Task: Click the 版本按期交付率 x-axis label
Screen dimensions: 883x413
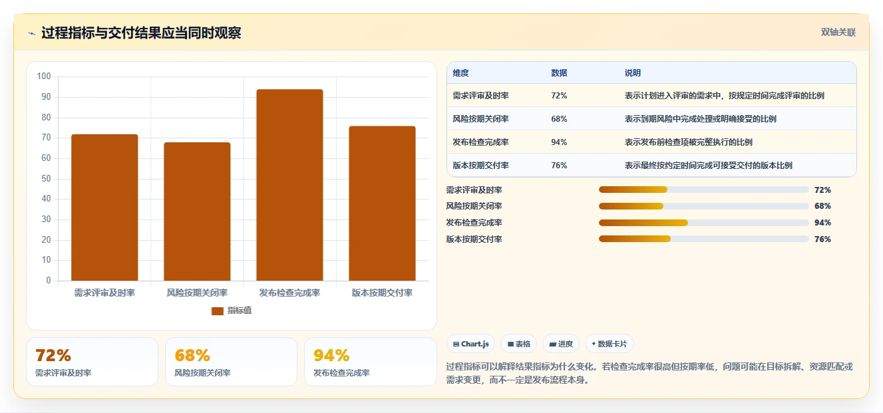Action: click(382, 293)
